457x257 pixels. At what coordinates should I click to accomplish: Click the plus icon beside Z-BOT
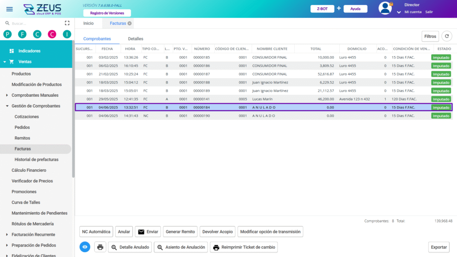pos(339,8)
